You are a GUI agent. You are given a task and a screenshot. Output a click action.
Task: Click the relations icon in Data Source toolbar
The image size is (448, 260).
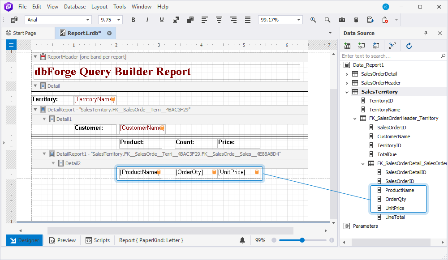tap(392, 46)
